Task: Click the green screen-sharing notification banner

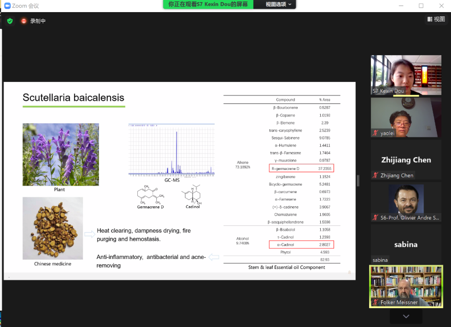Action: [x=208, y=4]
